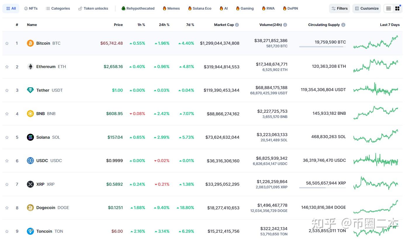Open the Filters panel
The image size is (409, 240).
(339, 8)
